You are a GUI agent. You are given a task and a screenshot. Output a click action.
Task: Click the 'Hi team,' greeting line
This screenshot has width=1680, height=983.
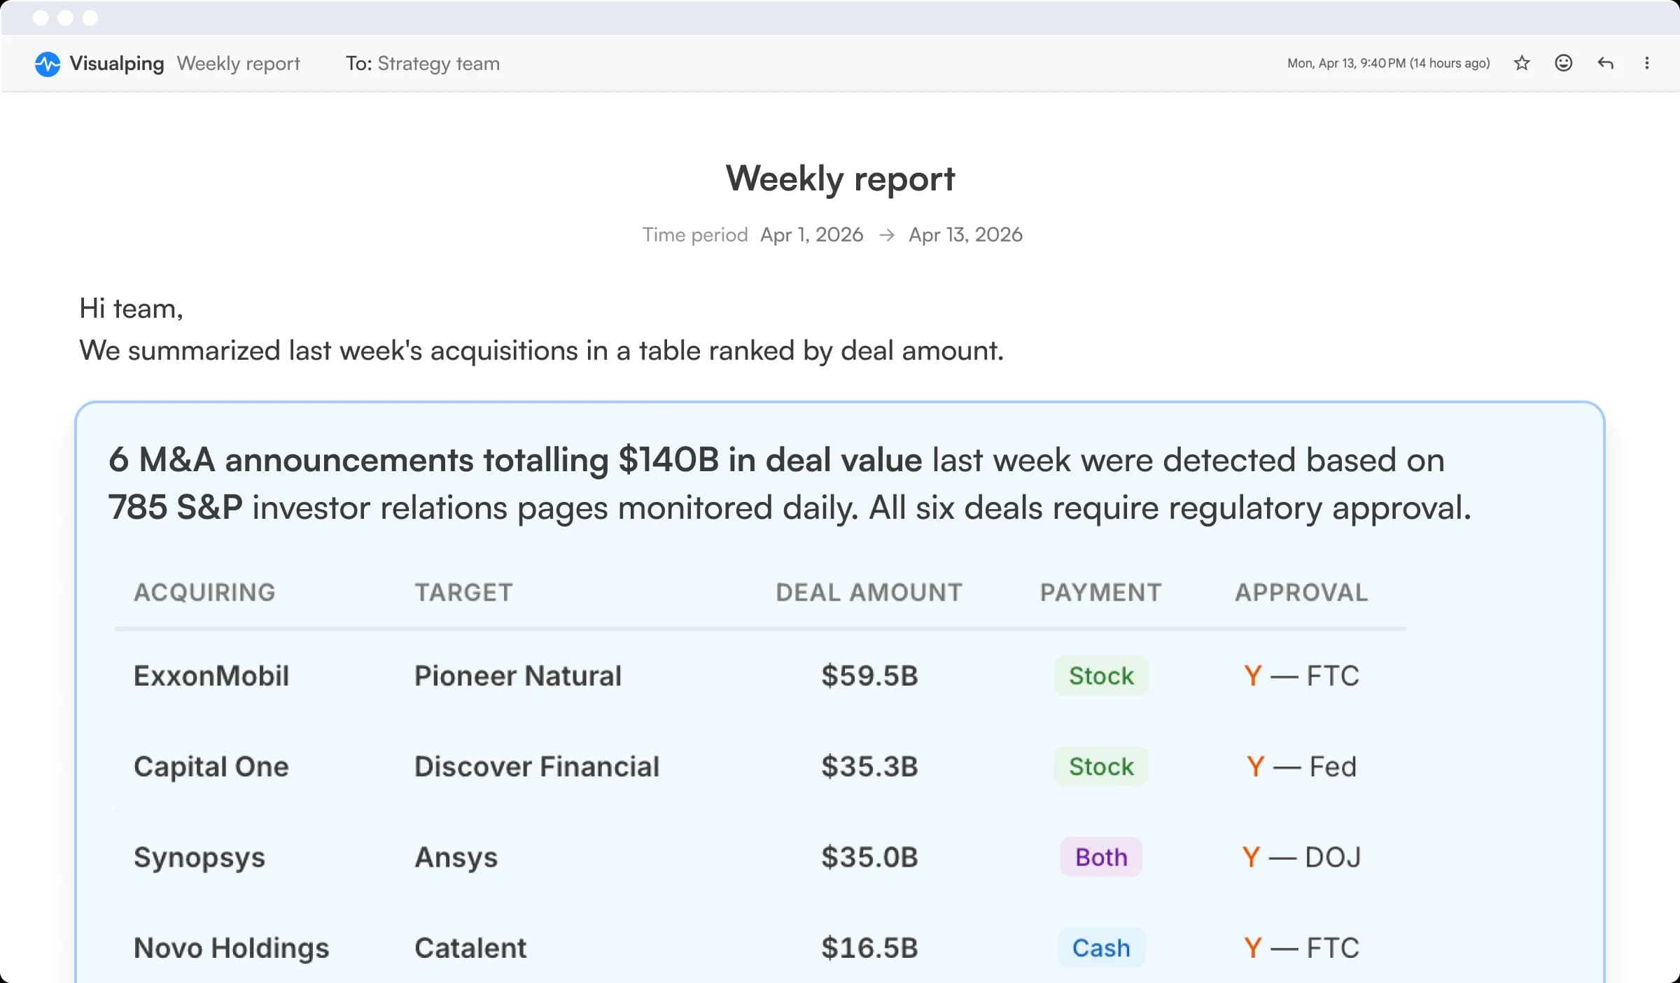point(131,309)
